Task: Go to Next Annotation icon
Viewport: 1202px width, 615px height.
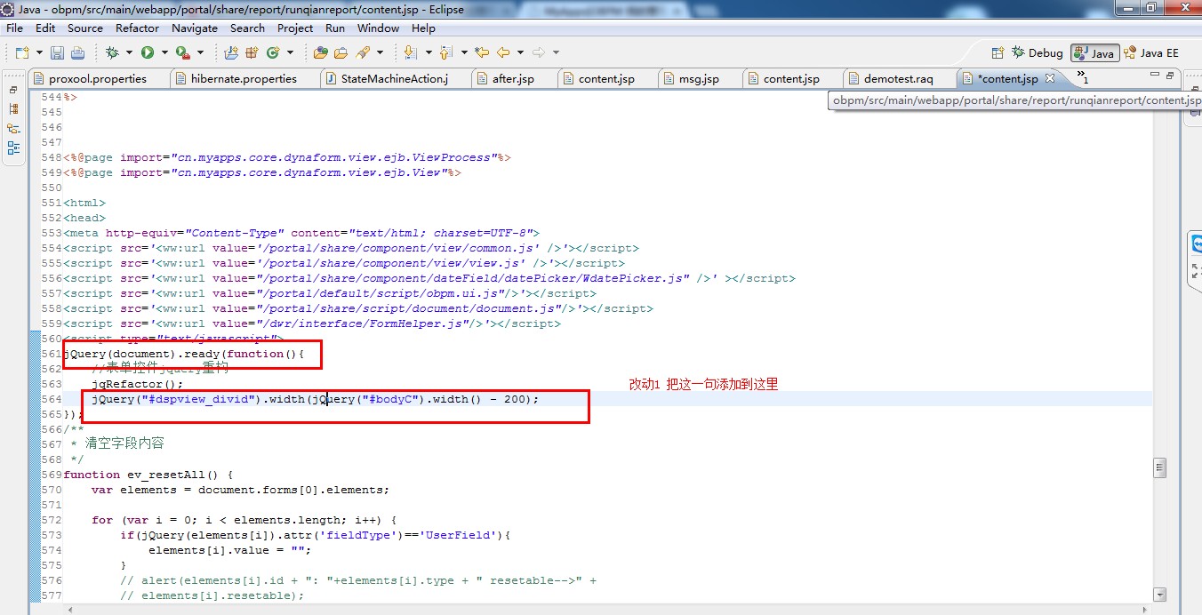Action: pos(410,52)
